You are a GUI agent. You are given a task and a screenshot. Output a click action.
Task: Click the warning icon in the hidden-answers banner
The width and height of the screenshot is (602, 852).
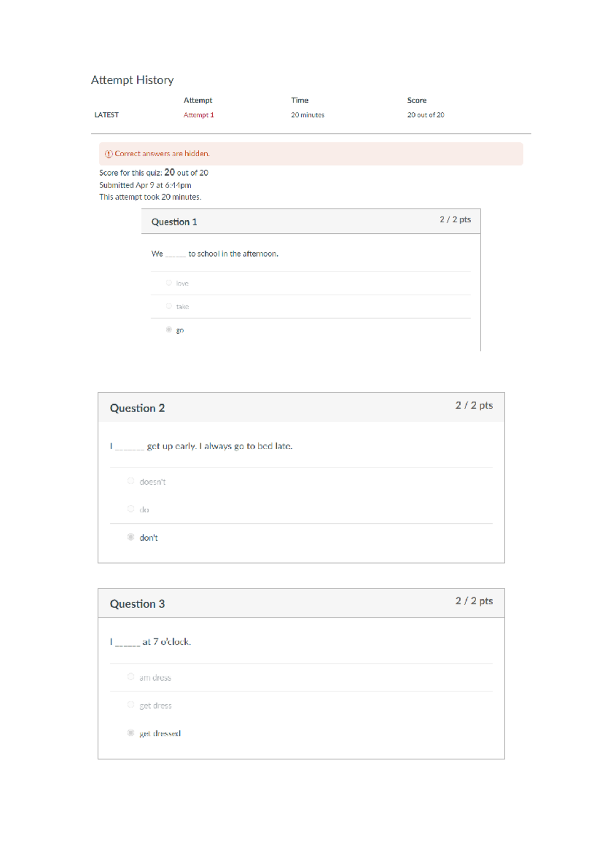click(x=108, y=154)
